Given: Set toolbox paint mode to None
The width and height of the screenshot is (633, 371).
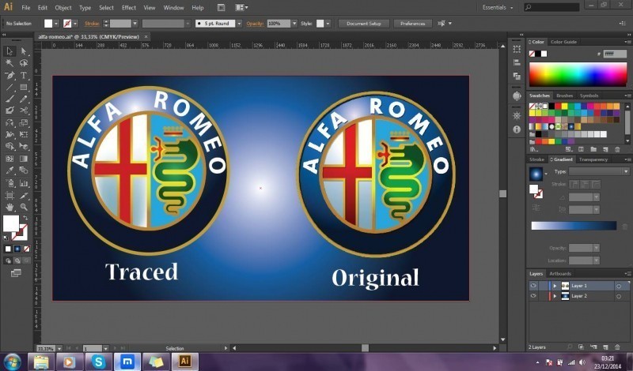Looking at the screenshot, I should tap(26, 249).
